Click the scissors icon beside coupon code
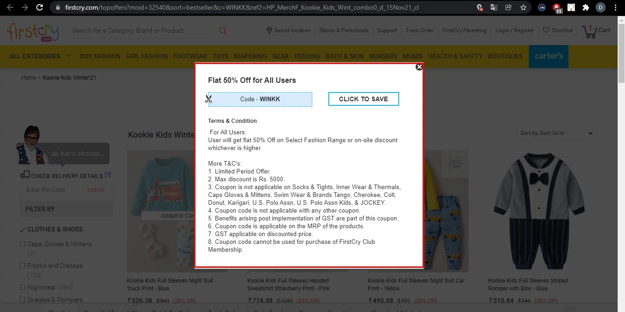Image resolution: width=625 pixels, height=312 pixels. (x=208, y=98)
